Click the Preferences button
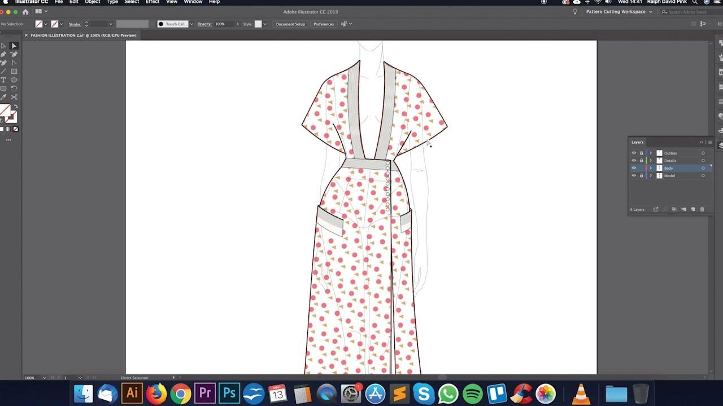This screenshot has width=723, height=406. coord(323,24)
